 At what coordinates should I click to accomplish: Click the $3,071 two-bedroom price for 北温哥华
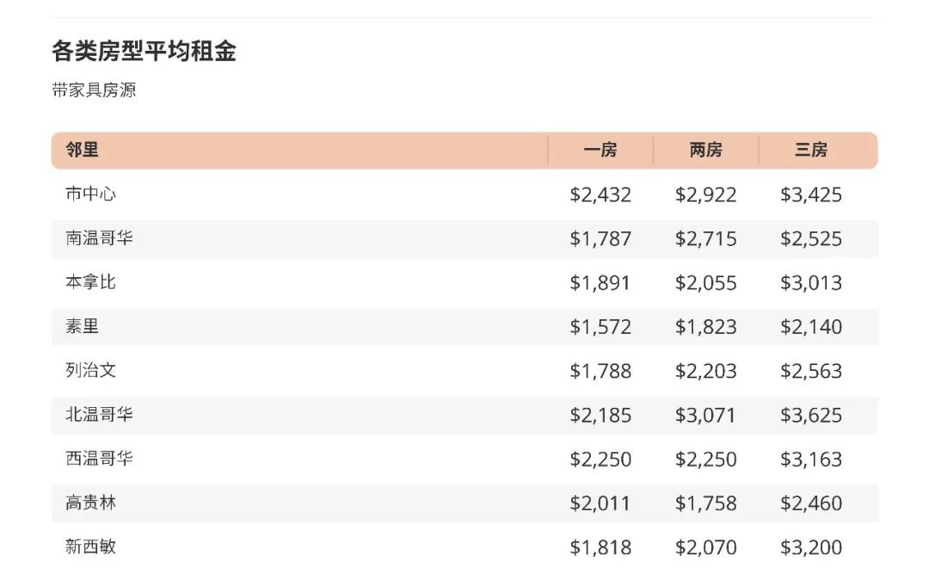tap(705, 415)
